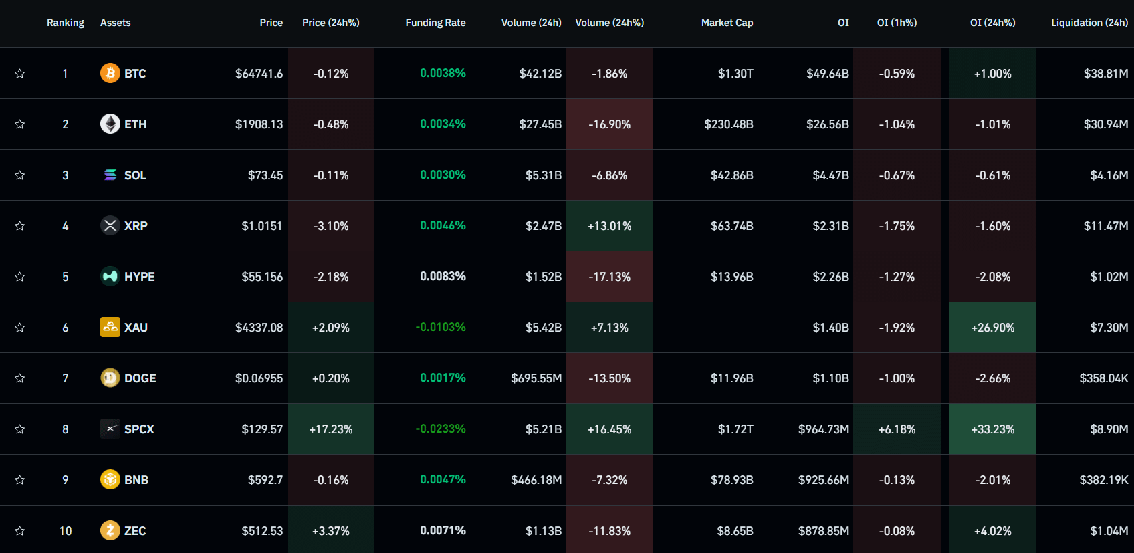Open the XRP asset name link
This screenshot has height=553, width=1134.
(136, 226)
